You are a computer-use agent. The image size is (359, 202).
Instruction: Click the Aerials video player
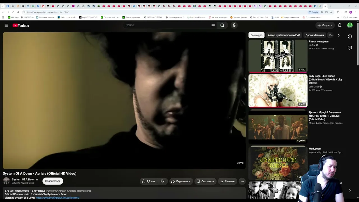click(124, 100)
